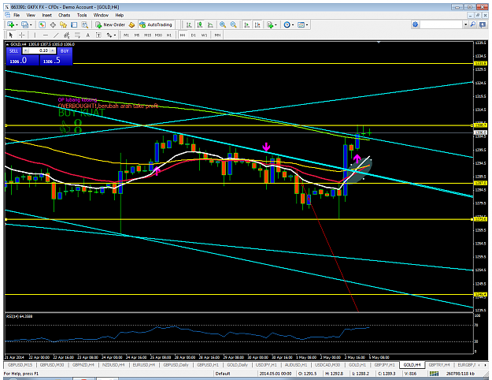This screenshot has width=492, height=380.
Task: Zoom out of the chart
Action: pos(234,24)
